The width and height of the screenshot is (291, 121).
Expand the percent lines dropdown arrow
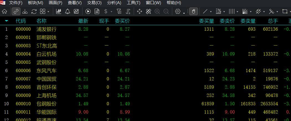click(224, 12)
